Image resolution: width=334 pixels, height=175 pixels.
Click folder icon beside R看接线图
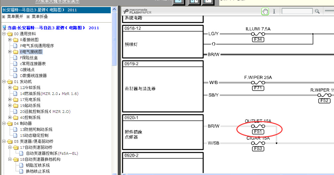coord(16,40)
